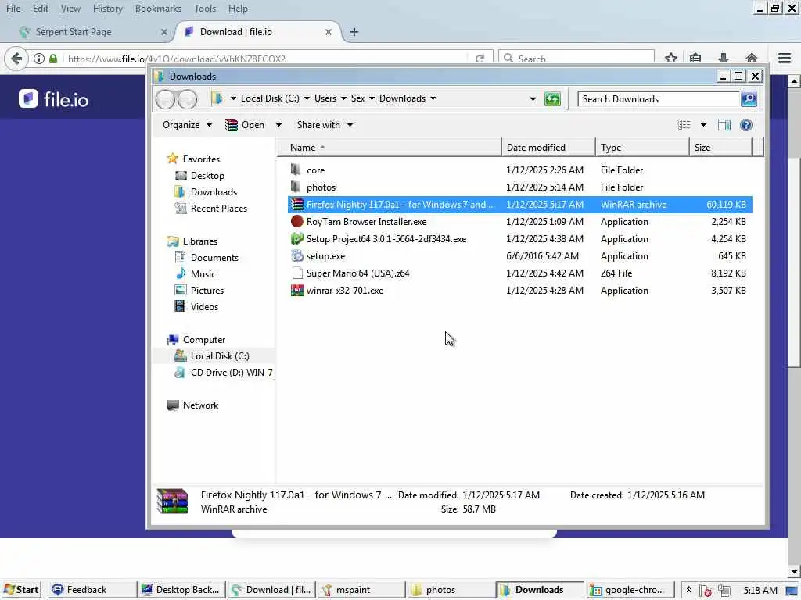Close the Download | file.io tab
Viewport: 801px width, 600px height.
329,32
